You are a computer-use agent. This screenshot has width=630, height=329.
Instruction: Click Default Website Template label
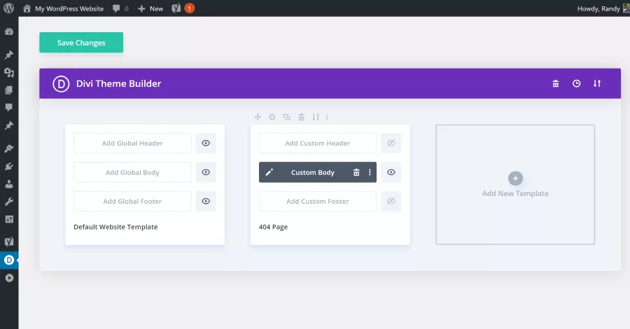(x=115, y=227)
